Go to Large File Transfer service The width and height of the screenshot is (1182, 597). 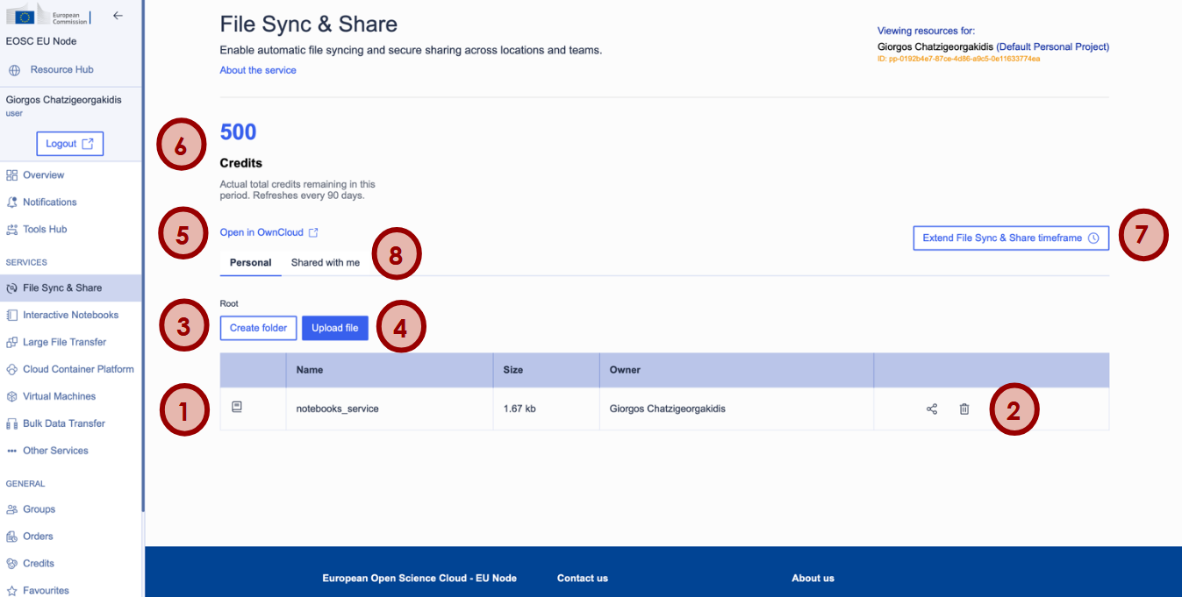[70, 342]
